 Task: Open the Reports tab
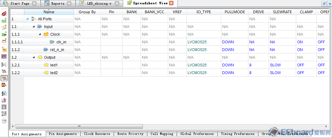(58, 3)
